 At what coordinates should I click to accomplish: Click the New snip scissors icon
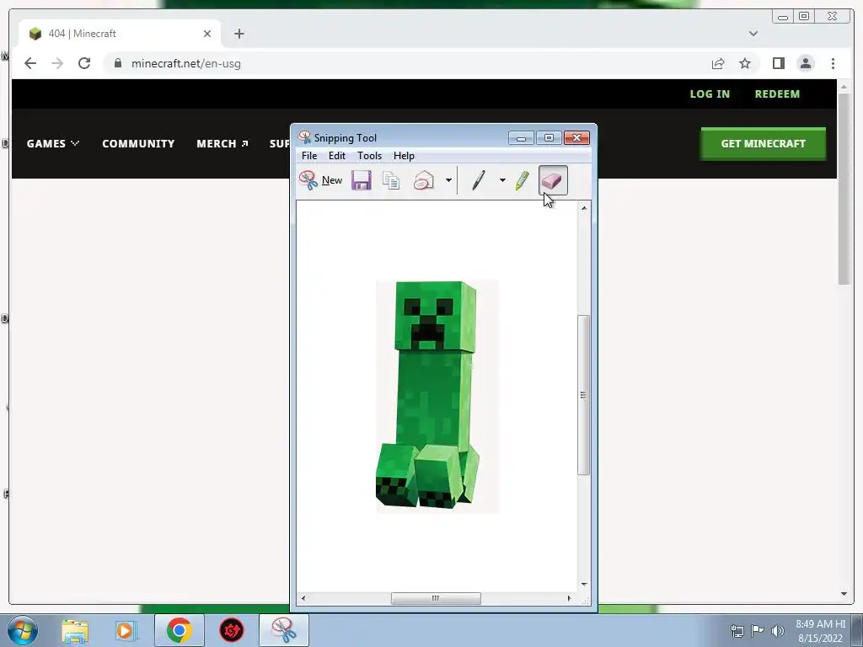[x=308, y=180]
